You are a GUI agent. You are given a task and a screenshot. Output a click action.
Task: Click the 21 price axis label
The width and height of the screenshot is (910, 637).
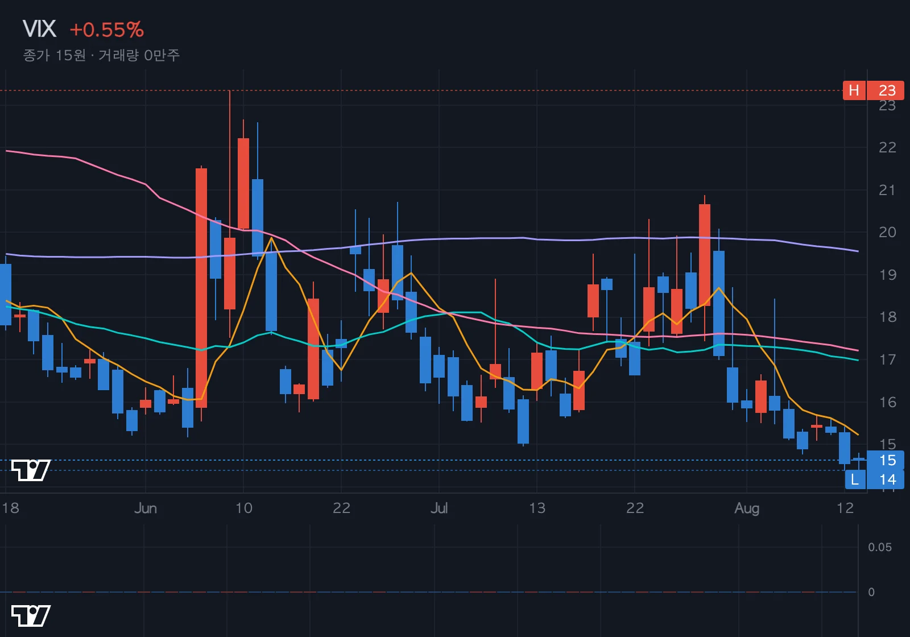click(x=887, y=190)
